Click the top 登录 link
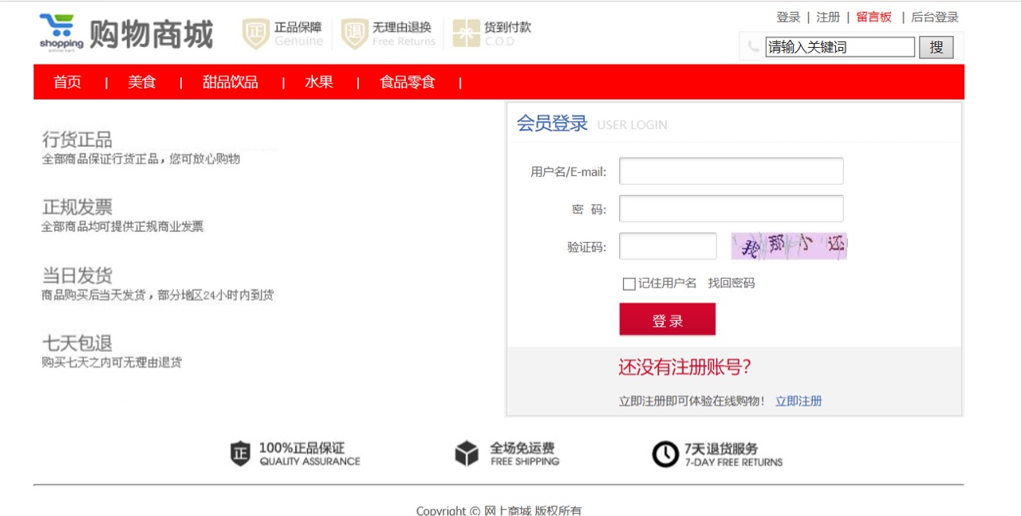The height and width of the screenshot is (516, 1021). 788,17
